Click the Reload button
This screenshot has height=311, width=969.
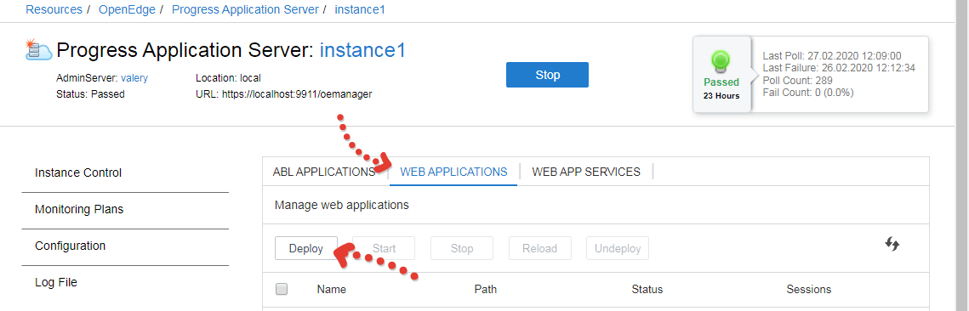(x=539, y=249)
